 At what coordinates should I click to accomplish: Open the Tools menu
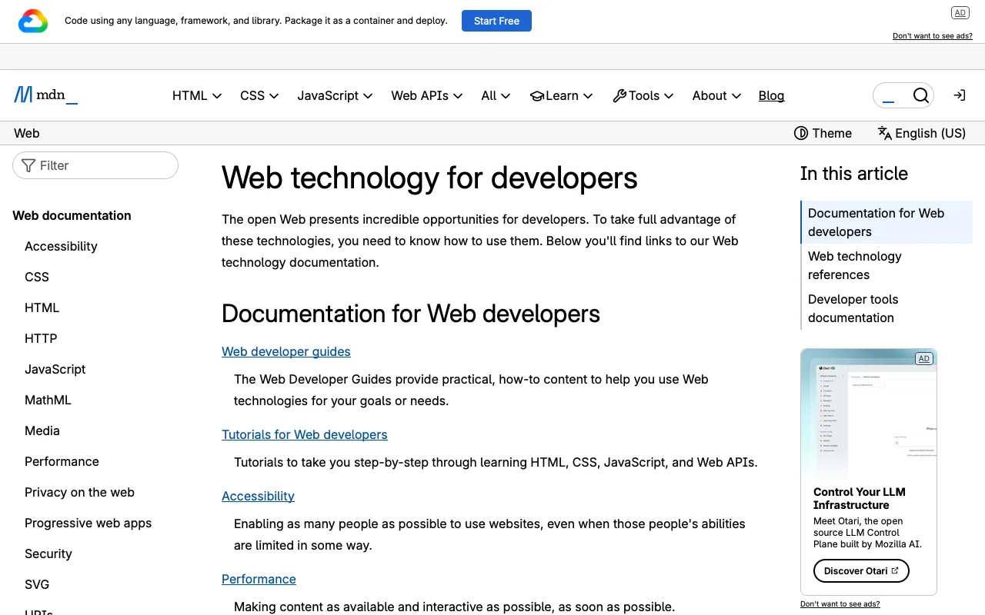[x=643, y=95]
